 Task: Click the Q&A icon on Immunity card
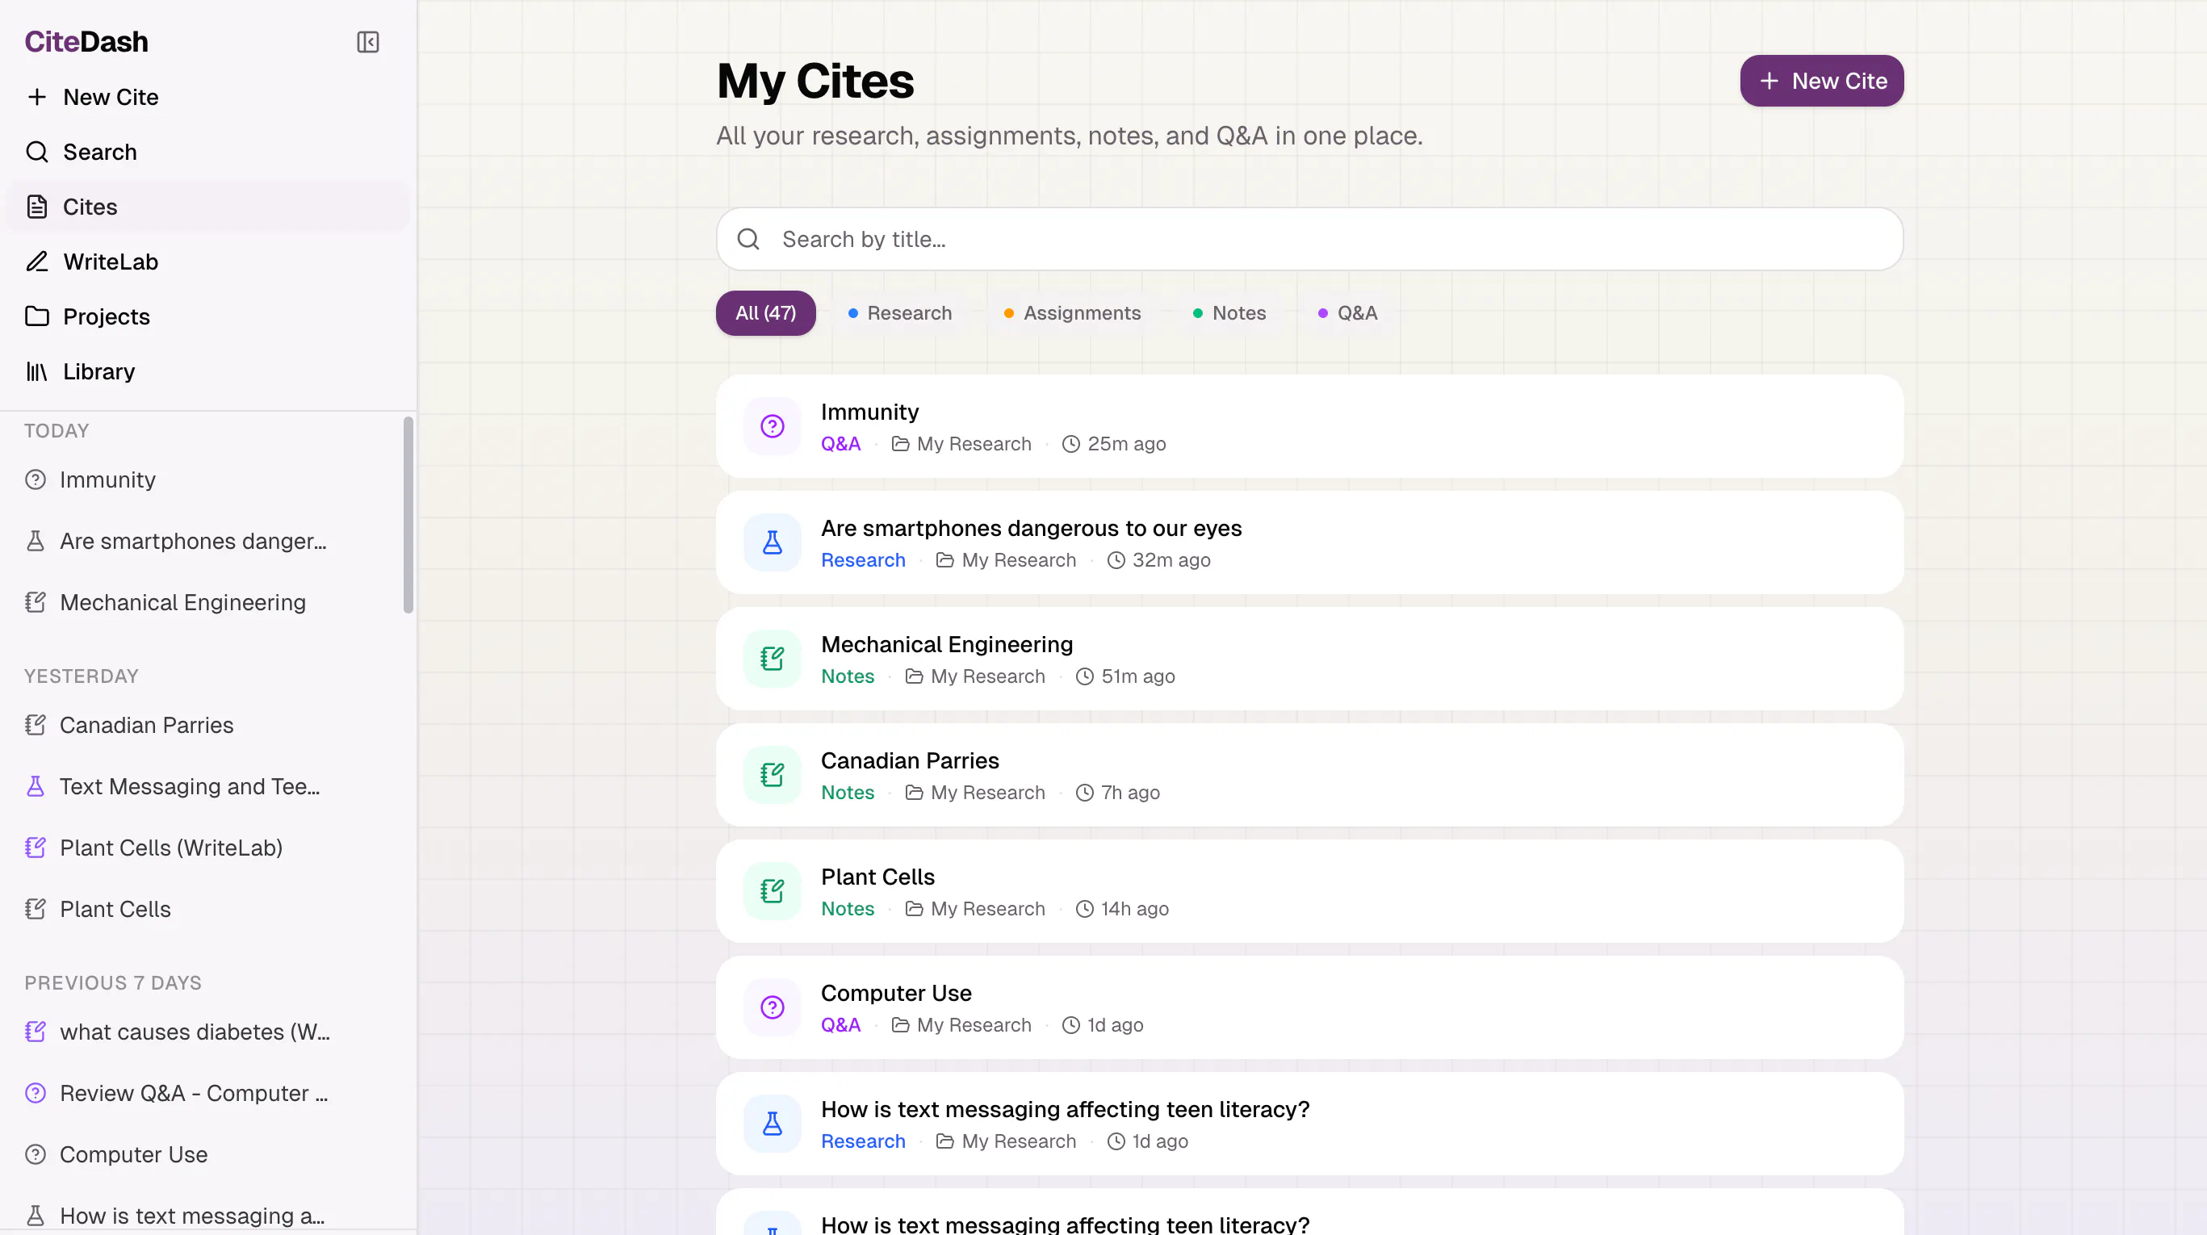click(x=772, y=425)
